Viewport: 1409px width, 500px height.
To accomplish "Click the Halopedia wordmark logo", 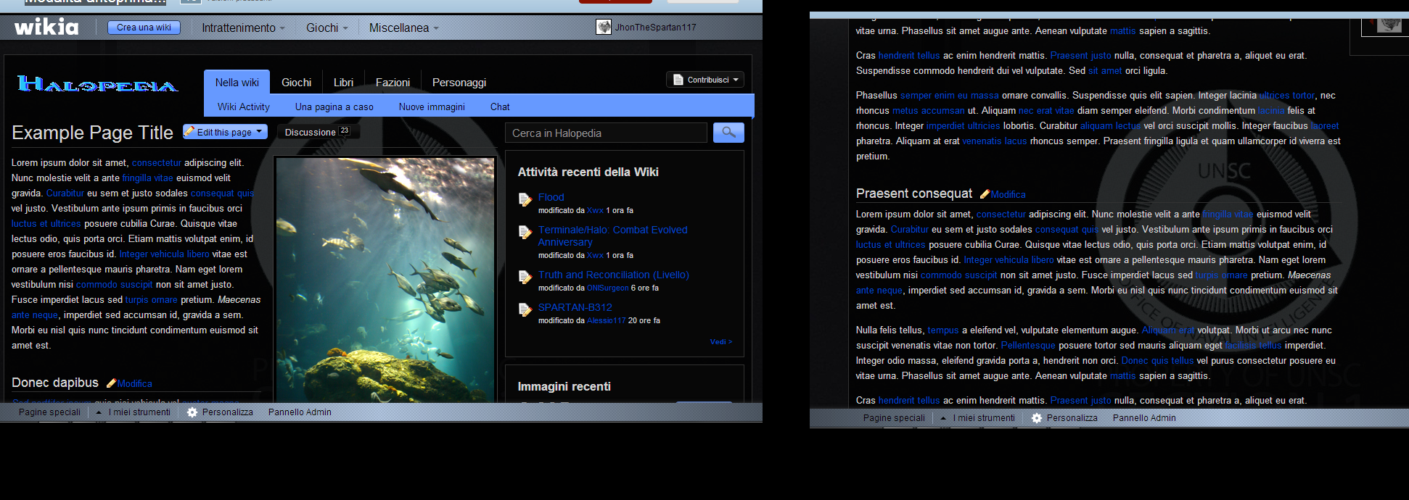I will (97, 85).
